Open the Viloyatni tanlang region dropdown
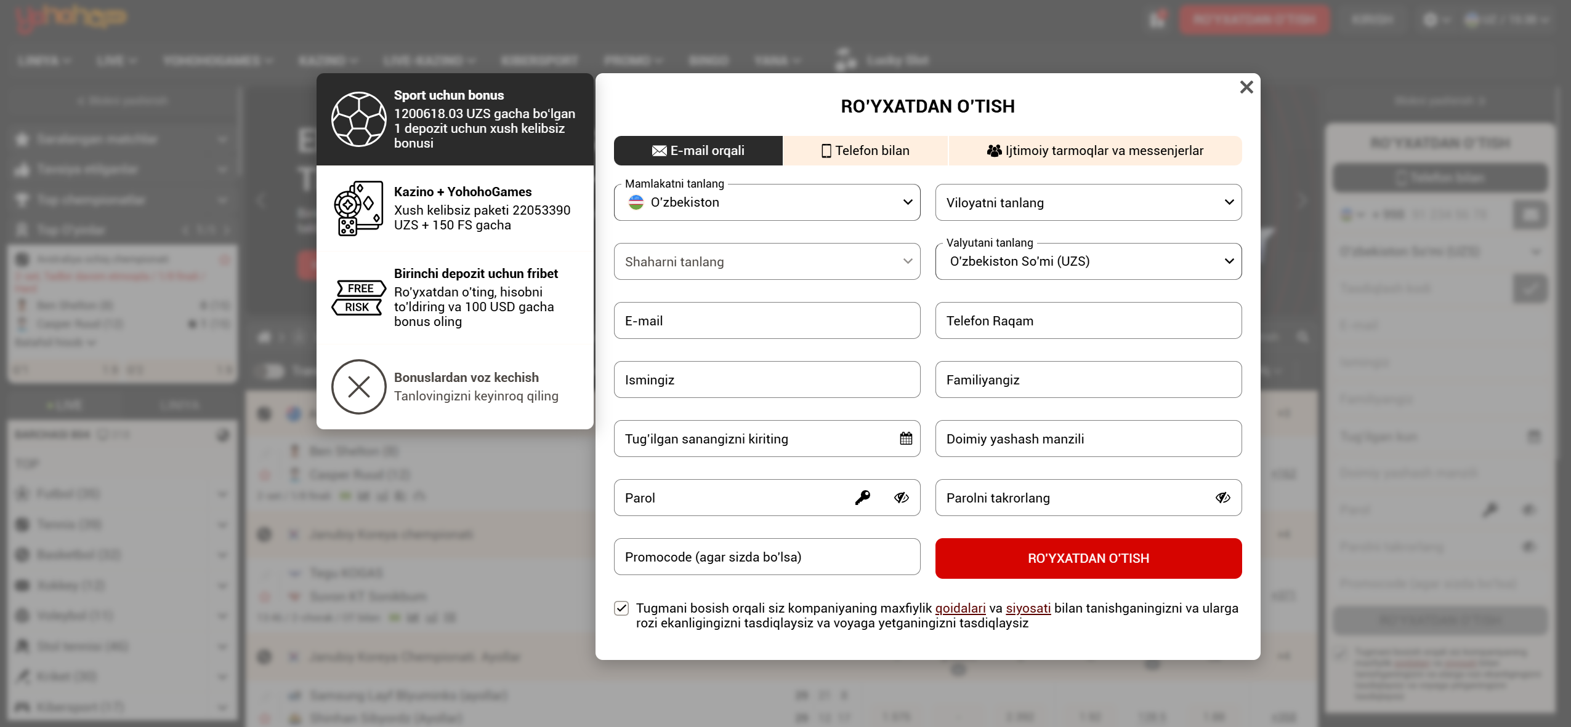 [x=1088, y=202]
